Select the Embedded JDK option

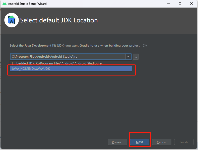click(57, 63)
